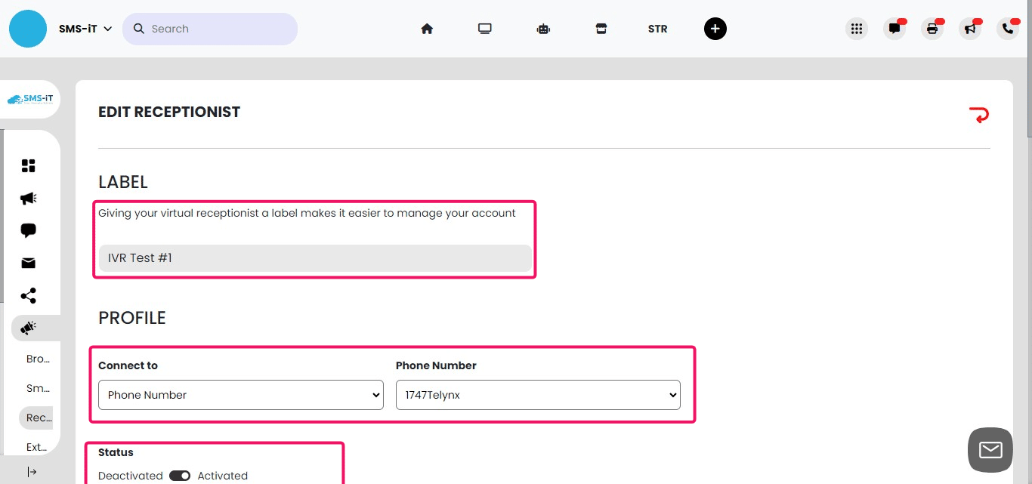Toggle the Status switch to Deactivated
This screenshot has height=484, width=1032.
(179, 476)
